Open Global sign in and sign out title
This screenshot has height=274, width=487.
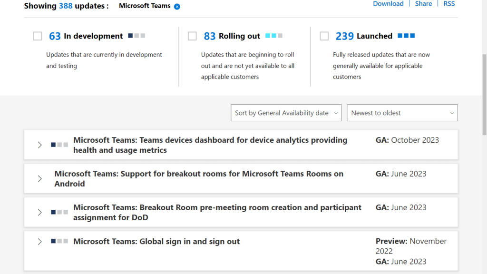156,241
